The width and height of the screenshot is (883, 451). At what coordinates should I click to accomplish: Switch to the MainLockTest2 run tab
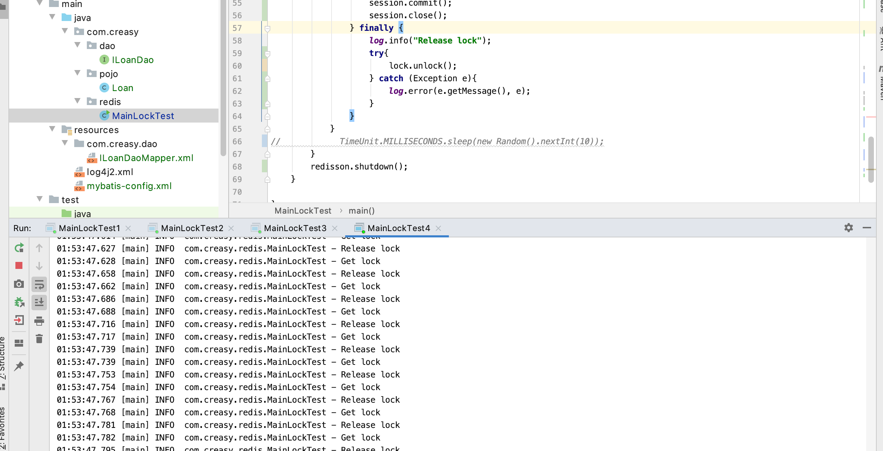[x=192, y=228]
